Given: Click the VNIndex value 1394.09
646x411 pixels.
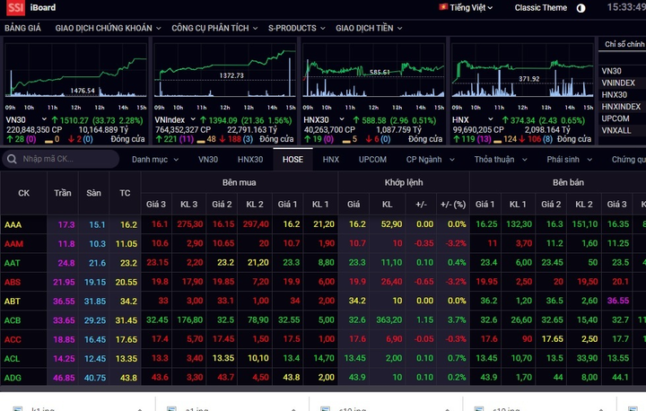Looking at the screenshot, I should pos(223,120).
